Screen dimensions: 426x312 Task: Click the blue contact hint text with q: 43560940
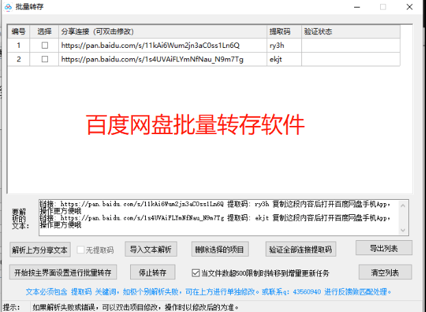tap(209, 292)
